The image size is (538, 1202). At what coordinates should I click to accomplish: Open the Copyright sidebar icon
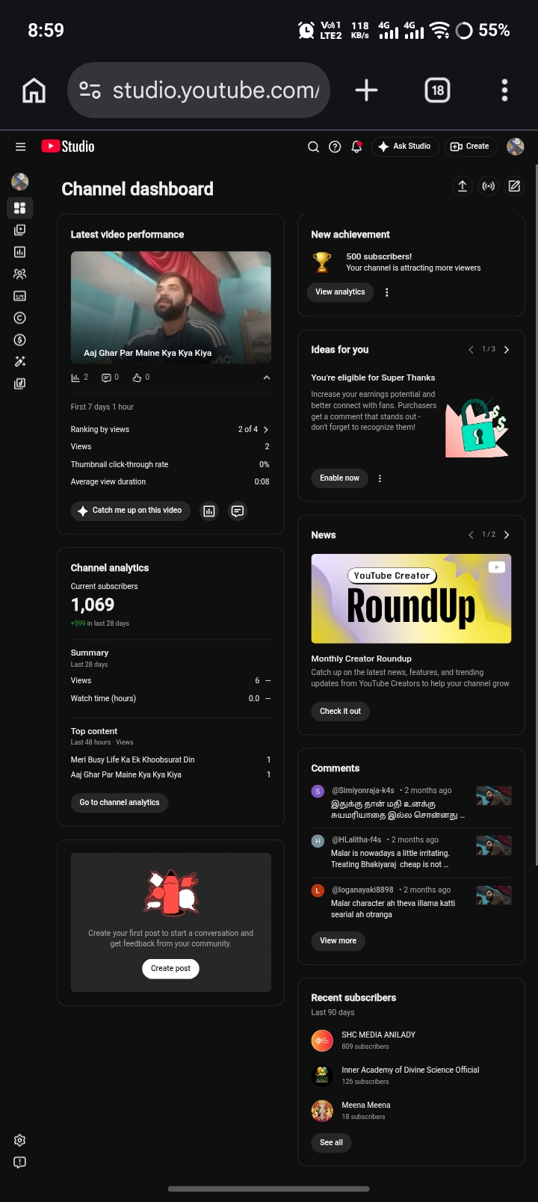click(x=20, y=318)
